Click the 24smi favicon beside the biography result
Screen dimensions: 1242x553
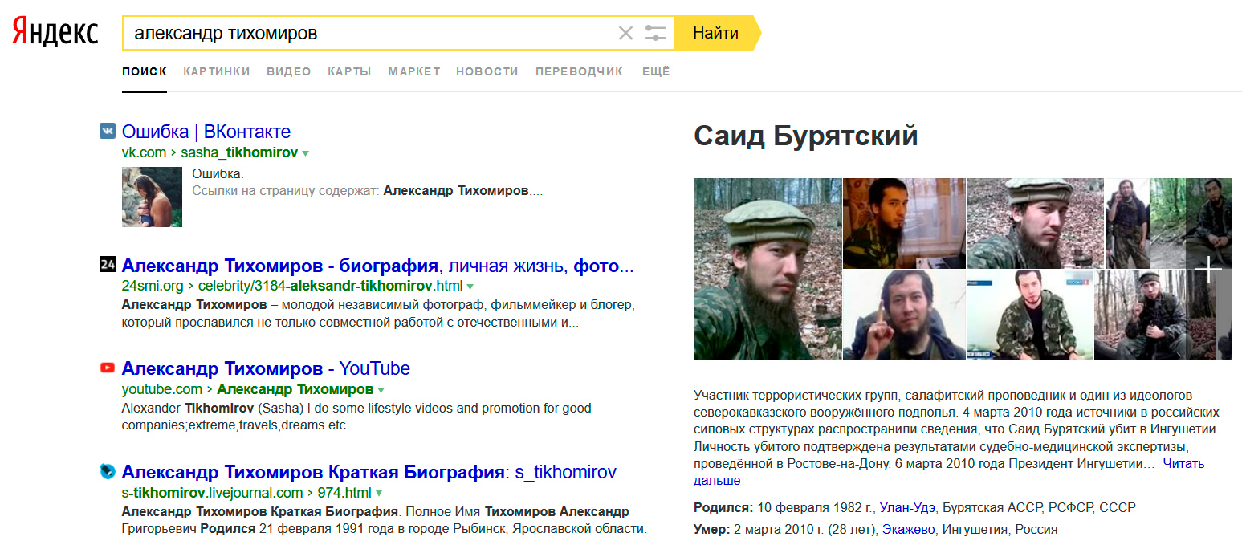coord(108,265)
